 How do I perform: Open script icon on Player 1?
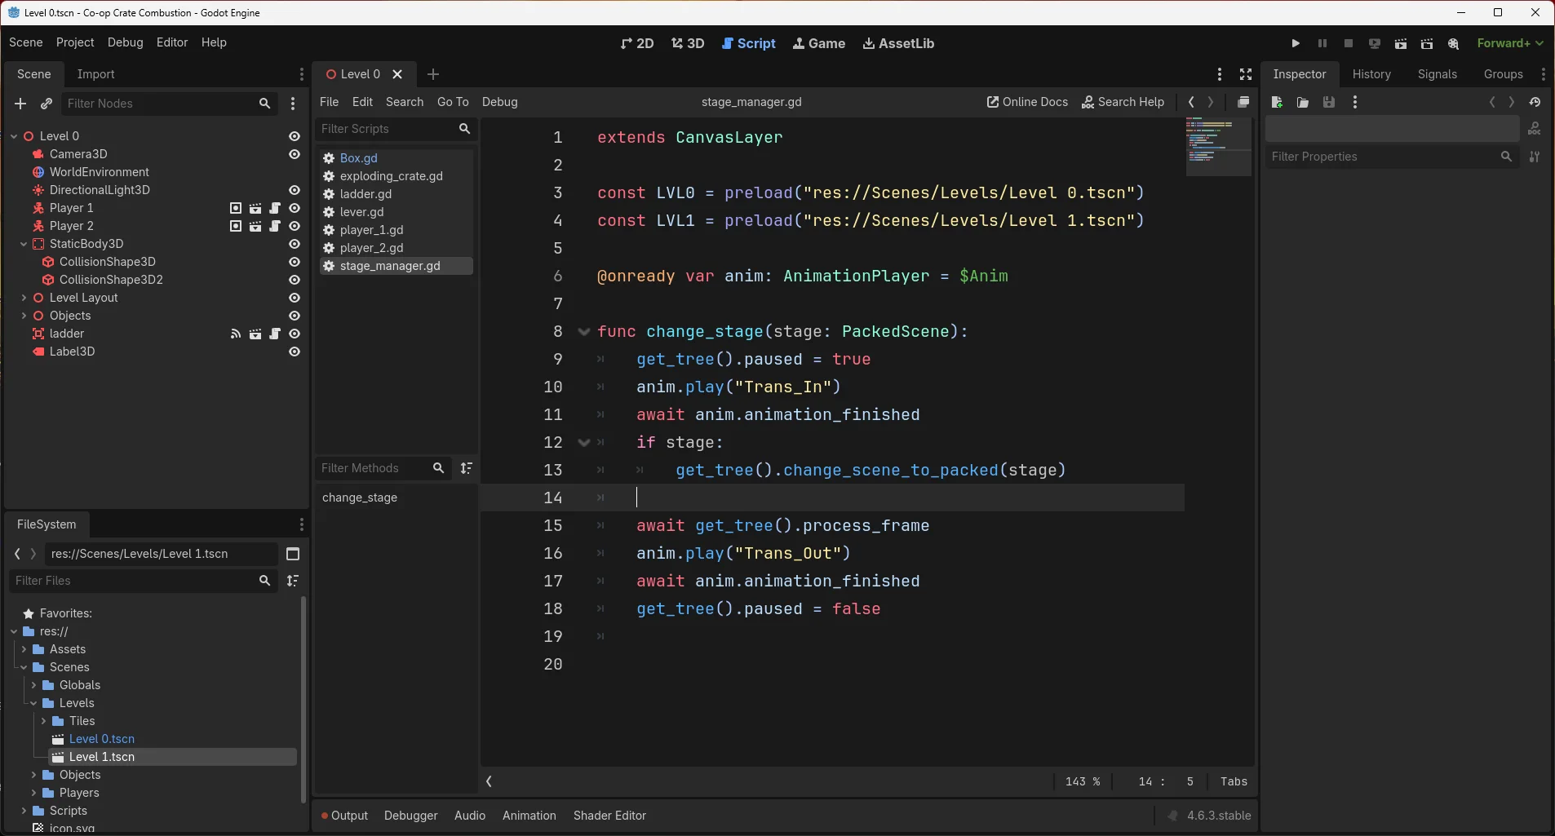275,208
